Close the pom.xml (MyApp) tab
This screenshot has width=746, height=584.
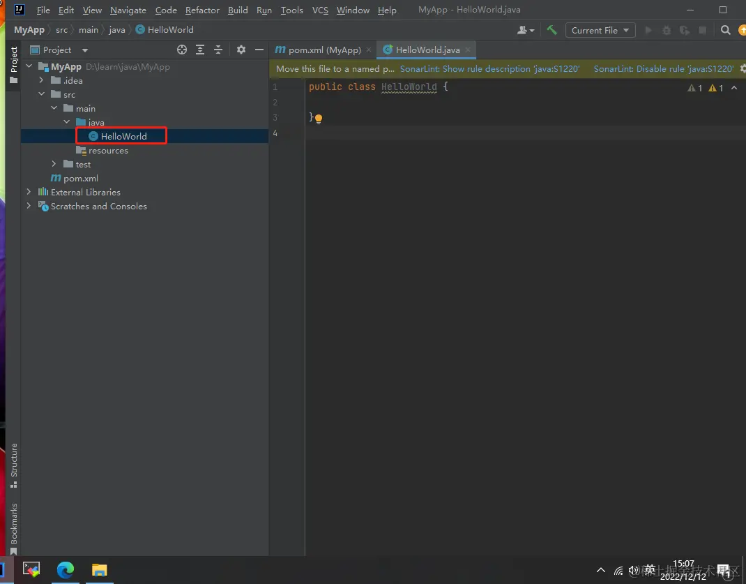[369, 50]
